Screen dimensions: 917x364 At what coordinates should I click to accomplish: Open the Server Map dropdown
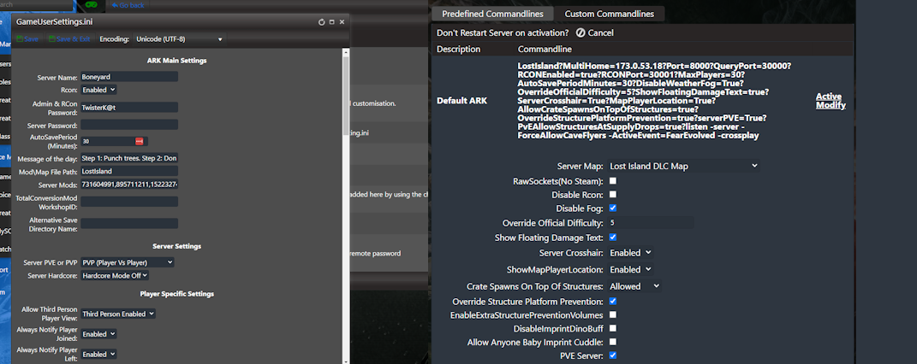pos(683,166)
